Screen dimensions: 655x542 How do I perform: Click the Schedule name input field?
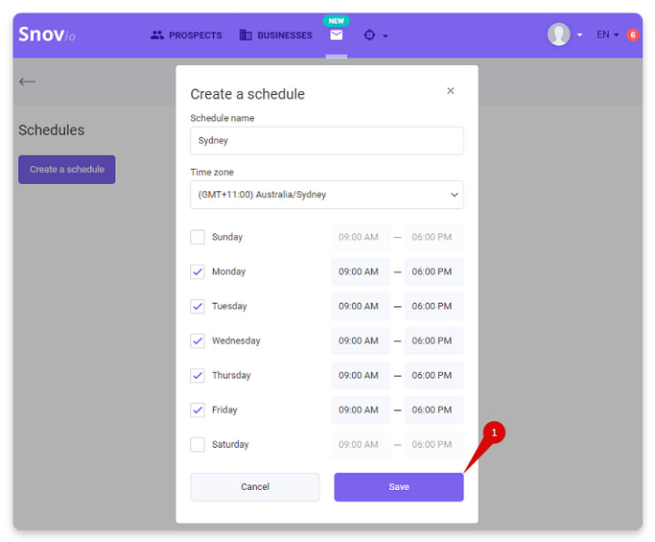[327, 141]
